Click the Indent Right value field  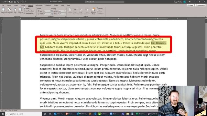46,14
